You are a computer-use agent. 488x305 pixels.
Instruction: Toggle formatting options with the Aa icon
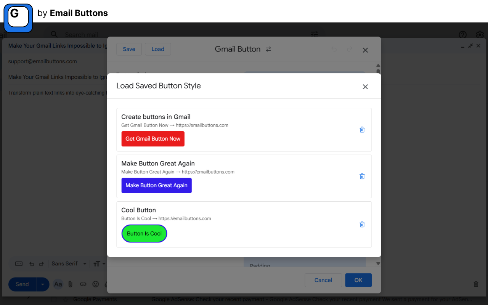(x=58, y=284)
